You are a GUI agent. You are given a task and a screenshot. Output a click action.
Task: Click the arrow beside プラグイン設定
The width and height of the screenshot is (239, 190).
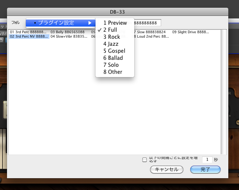(x=90, y=23)
